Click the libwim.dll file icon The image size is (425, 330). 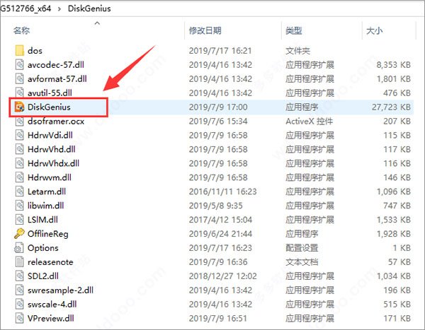click(20, 206)
